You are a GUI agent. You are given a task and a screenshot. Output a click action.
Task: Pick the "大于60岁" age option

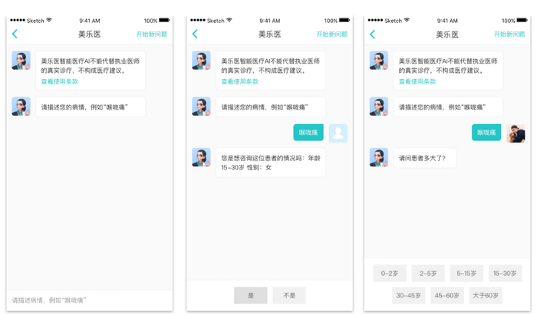coord(486,295)
